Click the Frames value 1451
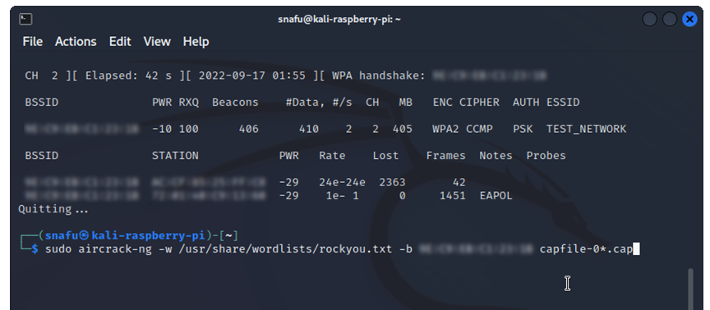The image size is (710, 310). point(452,196)
